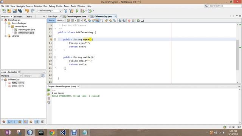
Task: Toggle Sort by Name in Navigator
Action: [x=37, y=122]
